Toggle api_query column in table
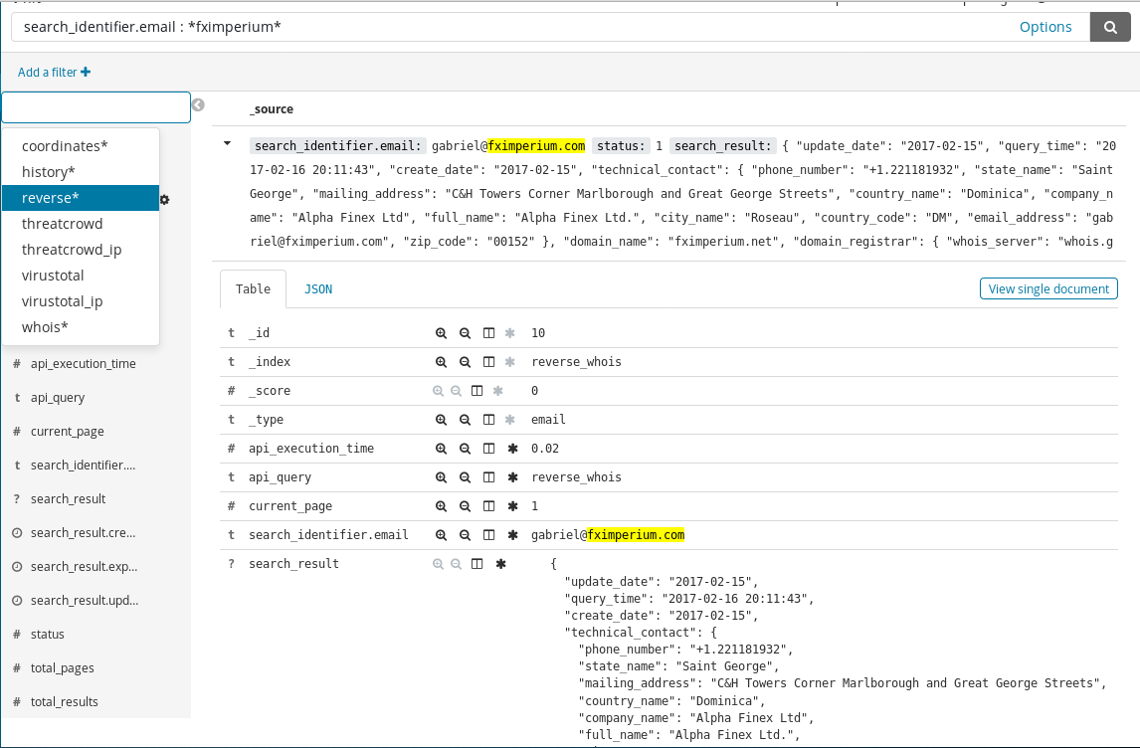Viewport: 1140px width, 748px height. point(488,477)
